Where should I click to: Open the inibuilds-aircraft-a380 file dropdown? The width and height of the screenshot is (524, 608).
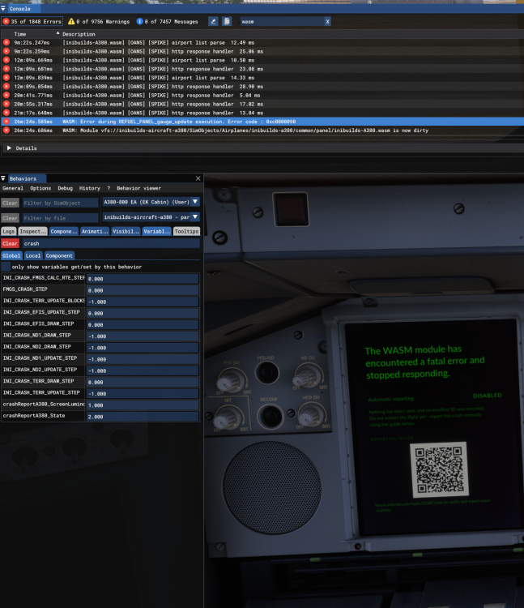(x=151, y=217)
